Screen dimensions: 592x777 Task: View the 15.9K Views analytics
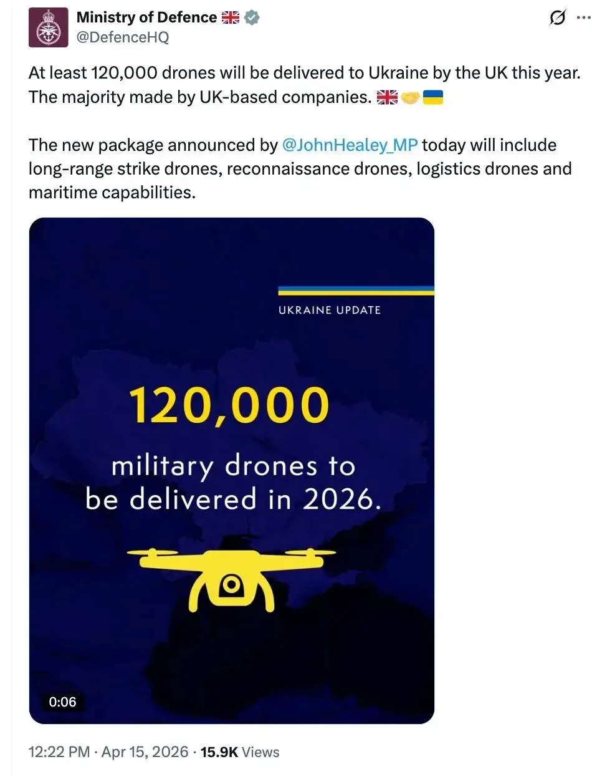pyautogui.click(x=240, y=752)
